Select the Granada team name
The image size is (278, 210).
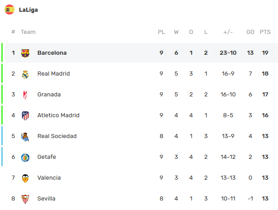click(x=49, y=95)
